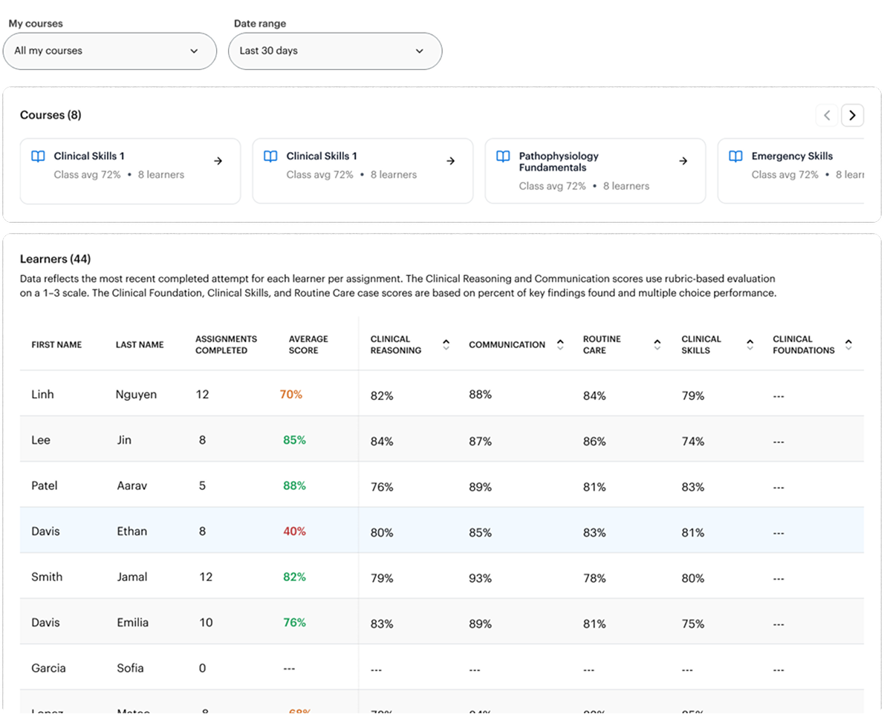Click the 88% average score value
This screenshot has width=884, height=714.
294,485
